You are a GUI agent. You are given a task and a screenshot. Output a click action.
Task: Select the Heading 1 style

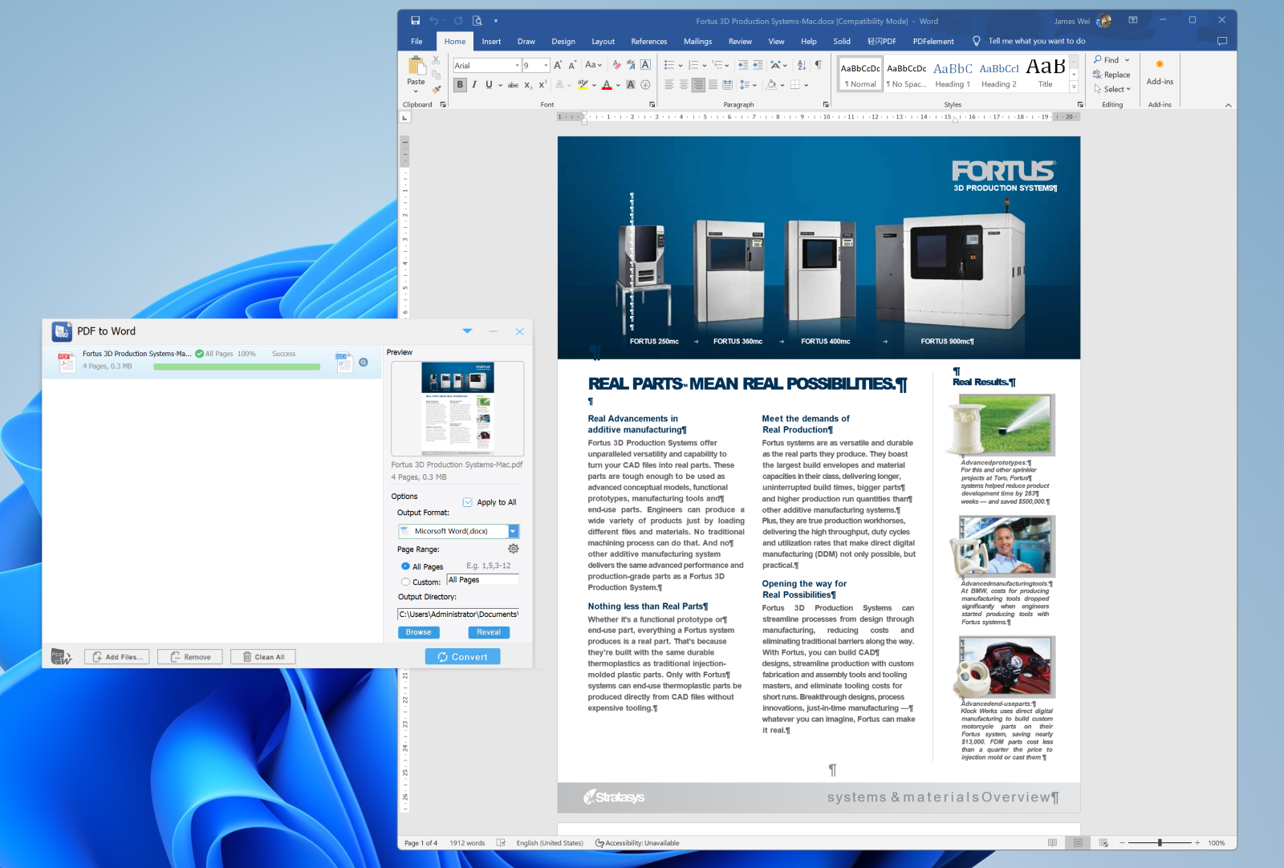[x=953, y=74]
